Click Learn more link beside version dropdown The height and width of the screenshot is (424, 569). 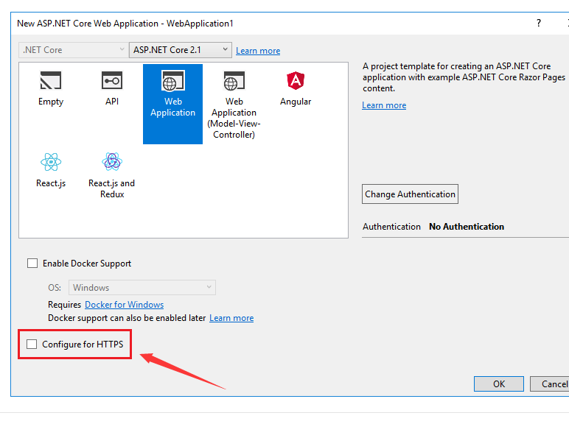tap(258, 51)
